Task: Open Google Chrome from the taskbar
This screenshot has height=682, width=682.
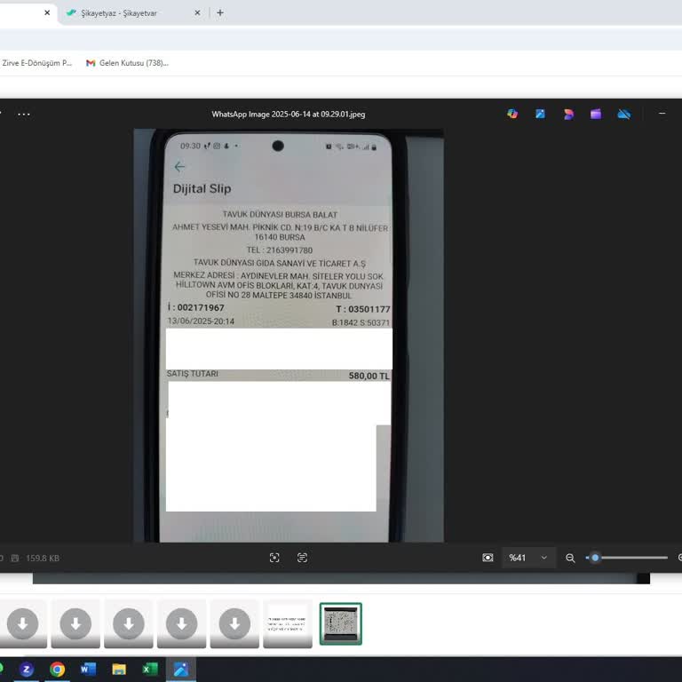Action: (57, 669)
